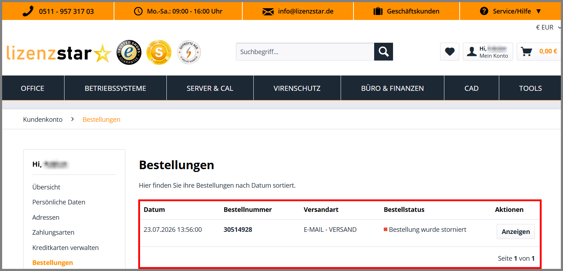Click the Aktionen column header

click(509, 210)
